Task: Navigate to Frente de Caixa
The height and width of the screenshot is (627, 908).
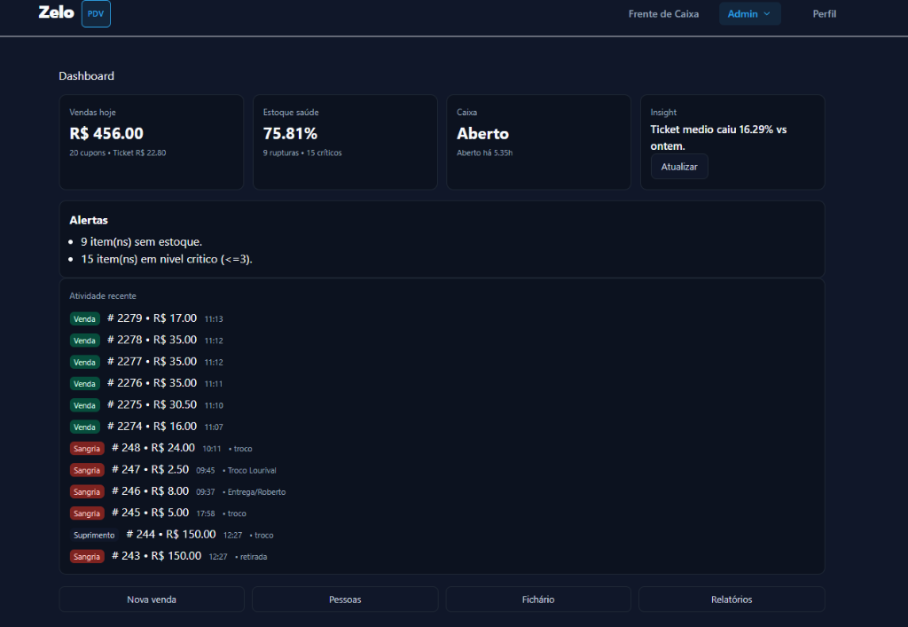Action: click(x=663, y=13)
